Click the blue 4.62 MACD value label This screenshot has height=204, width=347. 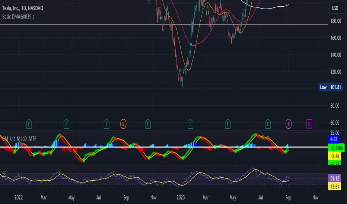(334, 139)
